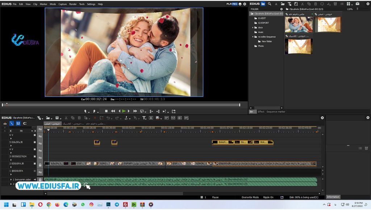Image resolution: width=371 pixels, height=210 pixels.
Task: Click the preview position scrub bar
Action: click(x=121, y=105)
